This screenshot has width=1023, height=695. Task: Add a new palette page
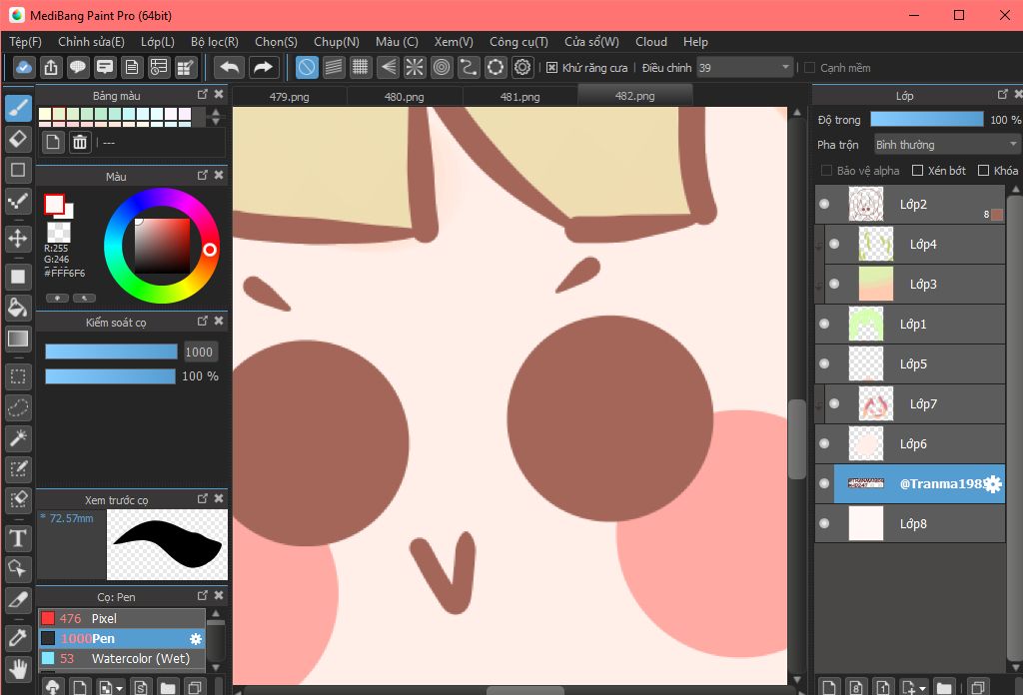(53, 142)
